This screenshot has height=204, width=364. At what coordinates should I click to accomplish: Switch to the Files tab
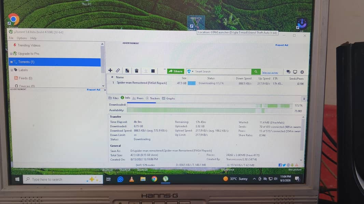[113, 98]
